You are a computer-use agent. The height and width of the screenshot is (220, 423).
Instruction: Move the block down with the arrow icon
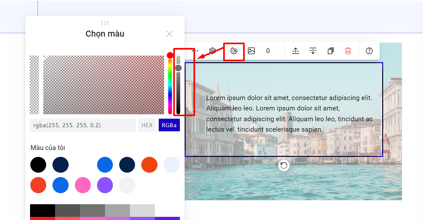click(x=313, y=51)
